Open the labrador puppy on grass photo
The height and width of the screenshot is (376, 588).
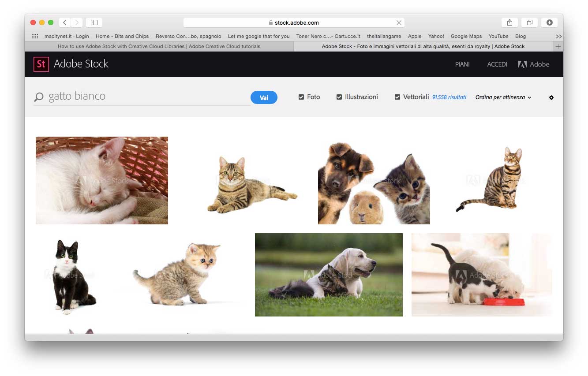click(329, 275)
